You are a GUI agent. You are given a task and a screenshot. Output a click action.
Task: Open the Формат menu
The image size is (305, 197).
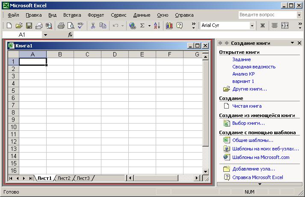[x=96, y=15]
